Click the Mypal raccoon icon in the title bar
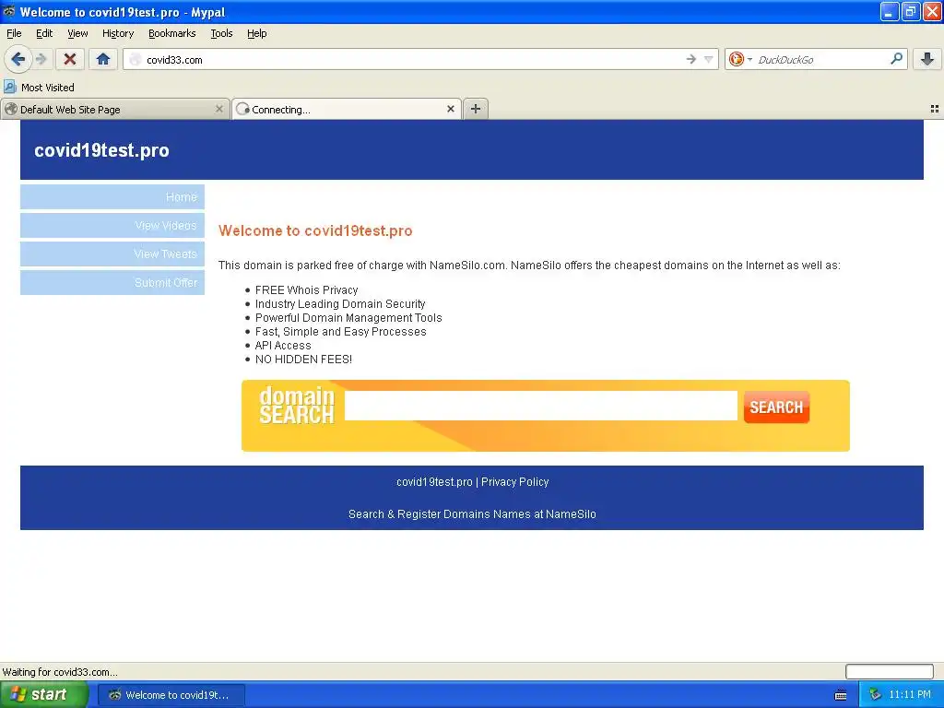Image resolution: width=944 pixels, height=708 pixels. coord(9,11)
